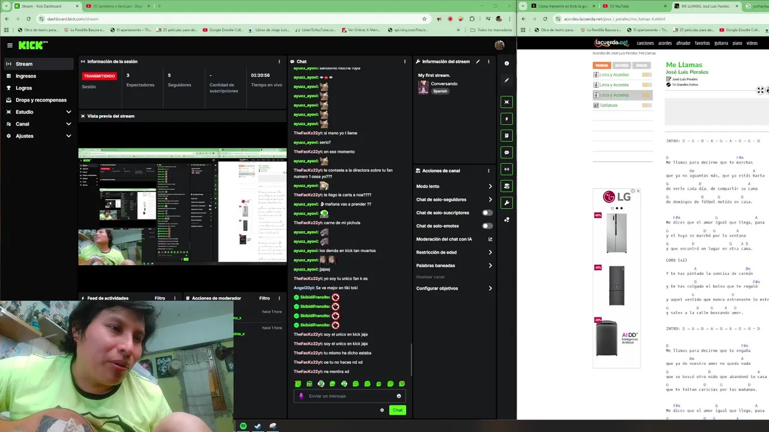Open guitarra on lacuerda.net
This screenshot has height=432, width=769.
click(721, 43)
